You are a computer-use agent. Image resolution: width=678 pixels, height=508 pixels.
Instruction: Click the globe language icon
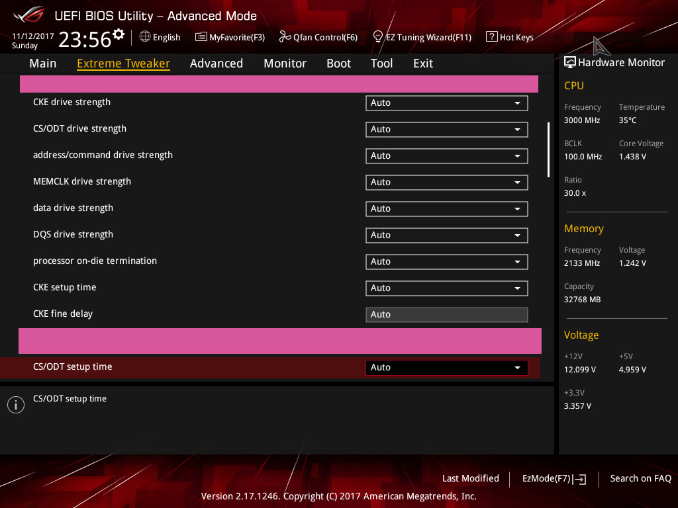[145, 37]
